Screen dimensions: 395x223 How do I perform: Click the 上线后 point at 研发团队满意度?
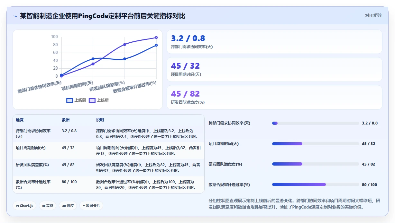[x=125, y=44]
